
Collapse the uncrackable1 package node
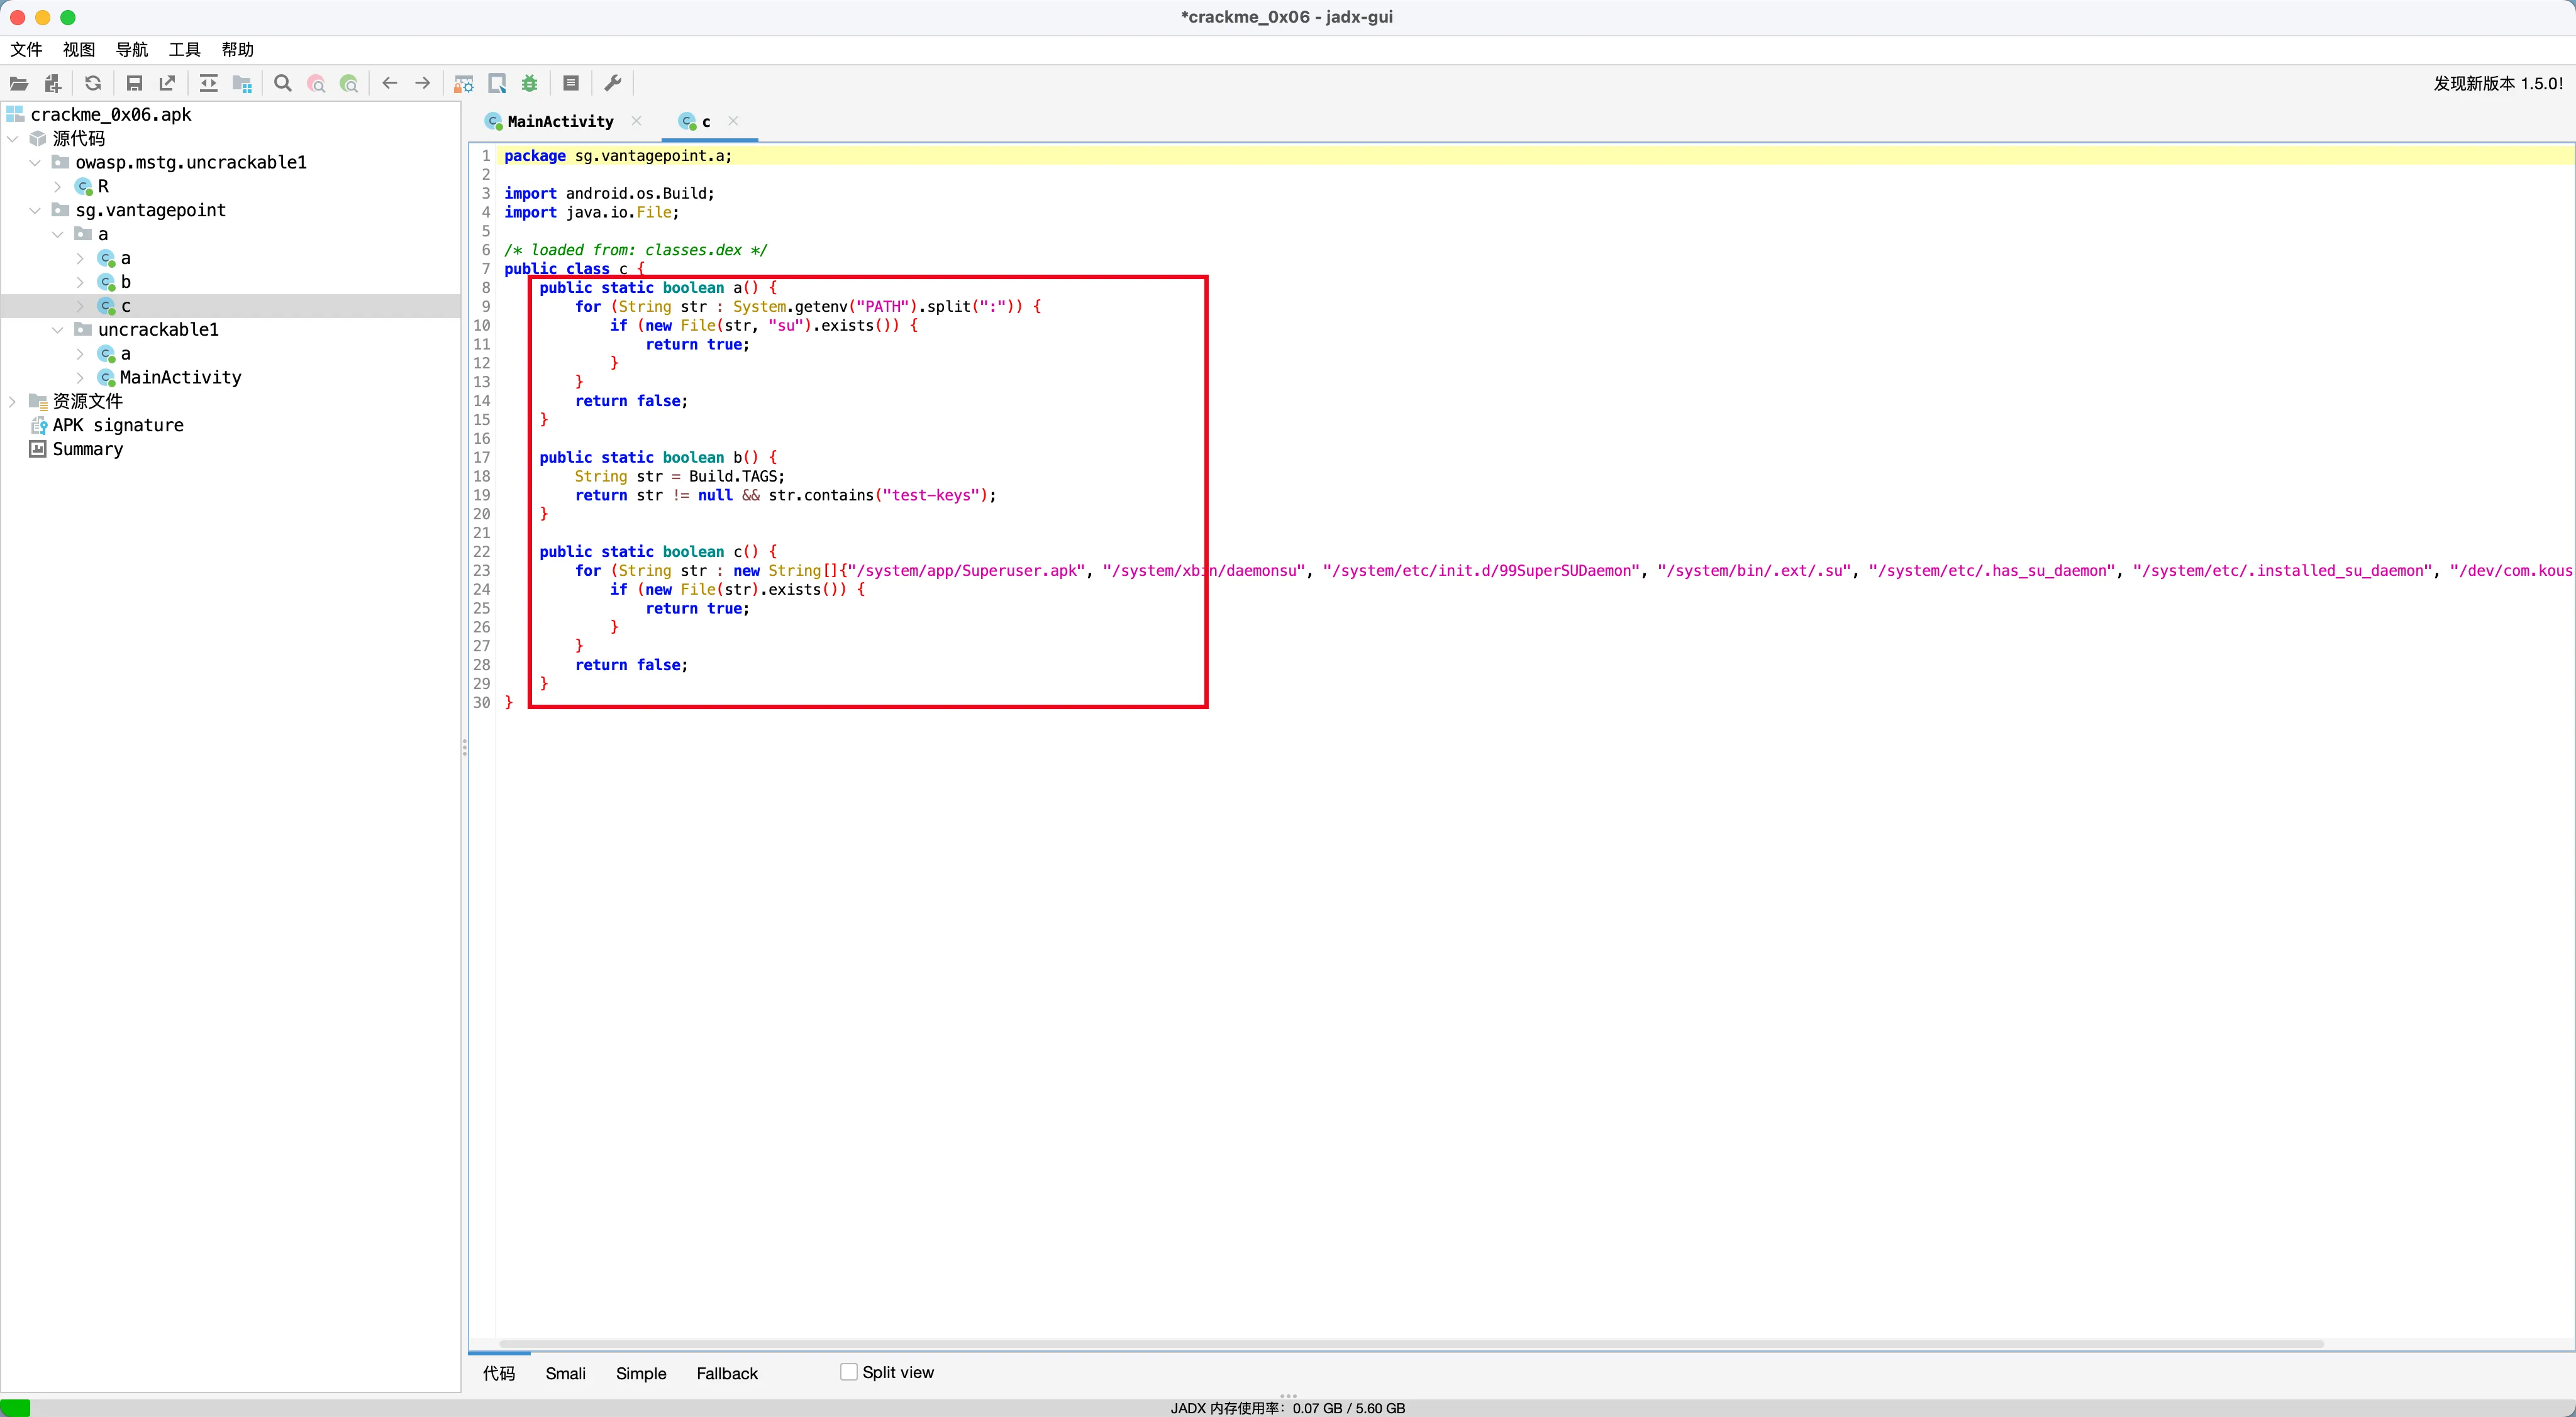pos(58,330)
